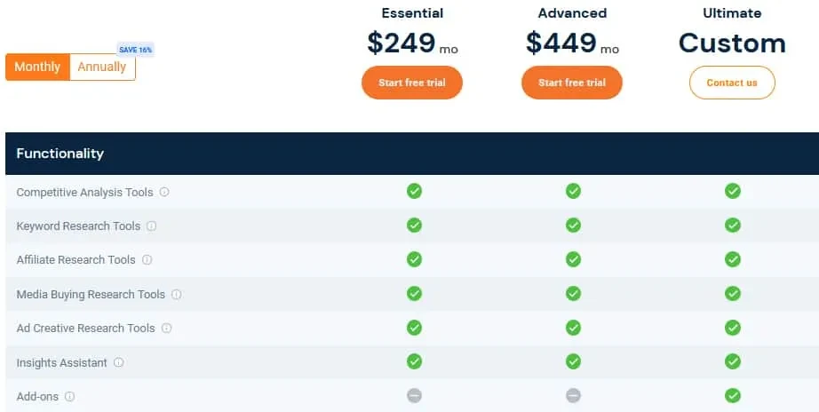Click Ultimate plan Add-ons green checkmark

click(733, 395)
